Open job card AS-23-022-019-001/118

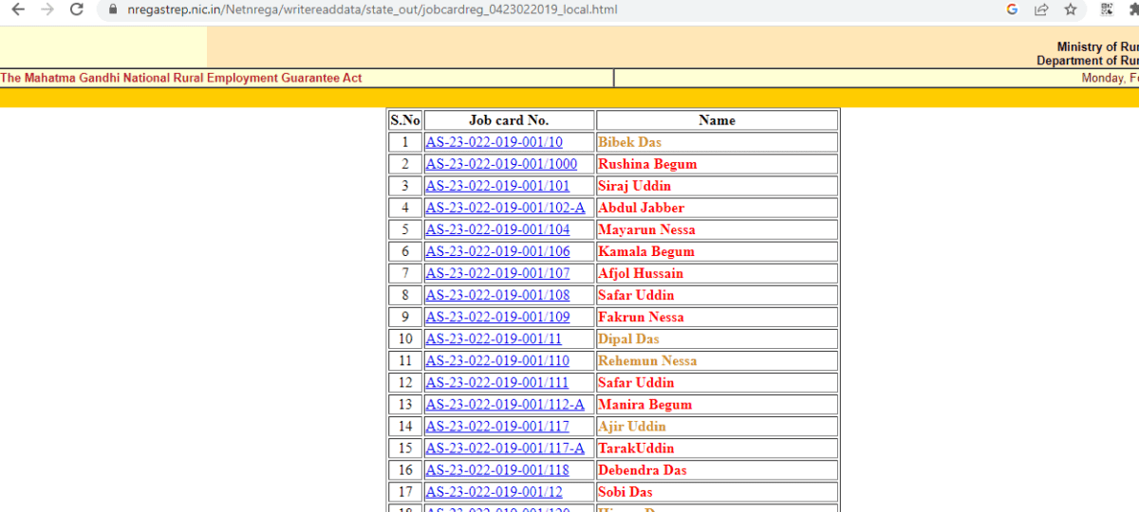click(497, 469)
